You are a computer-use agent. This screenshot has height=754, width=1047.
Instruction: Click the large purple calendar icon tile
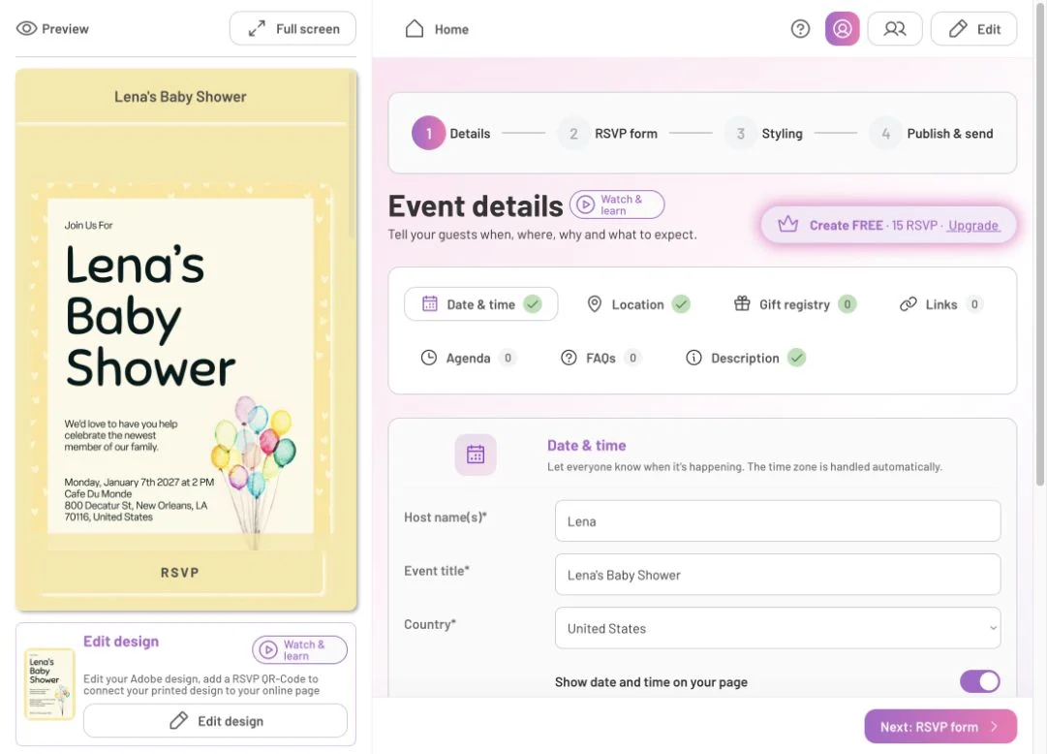click(x=476, y=455)
